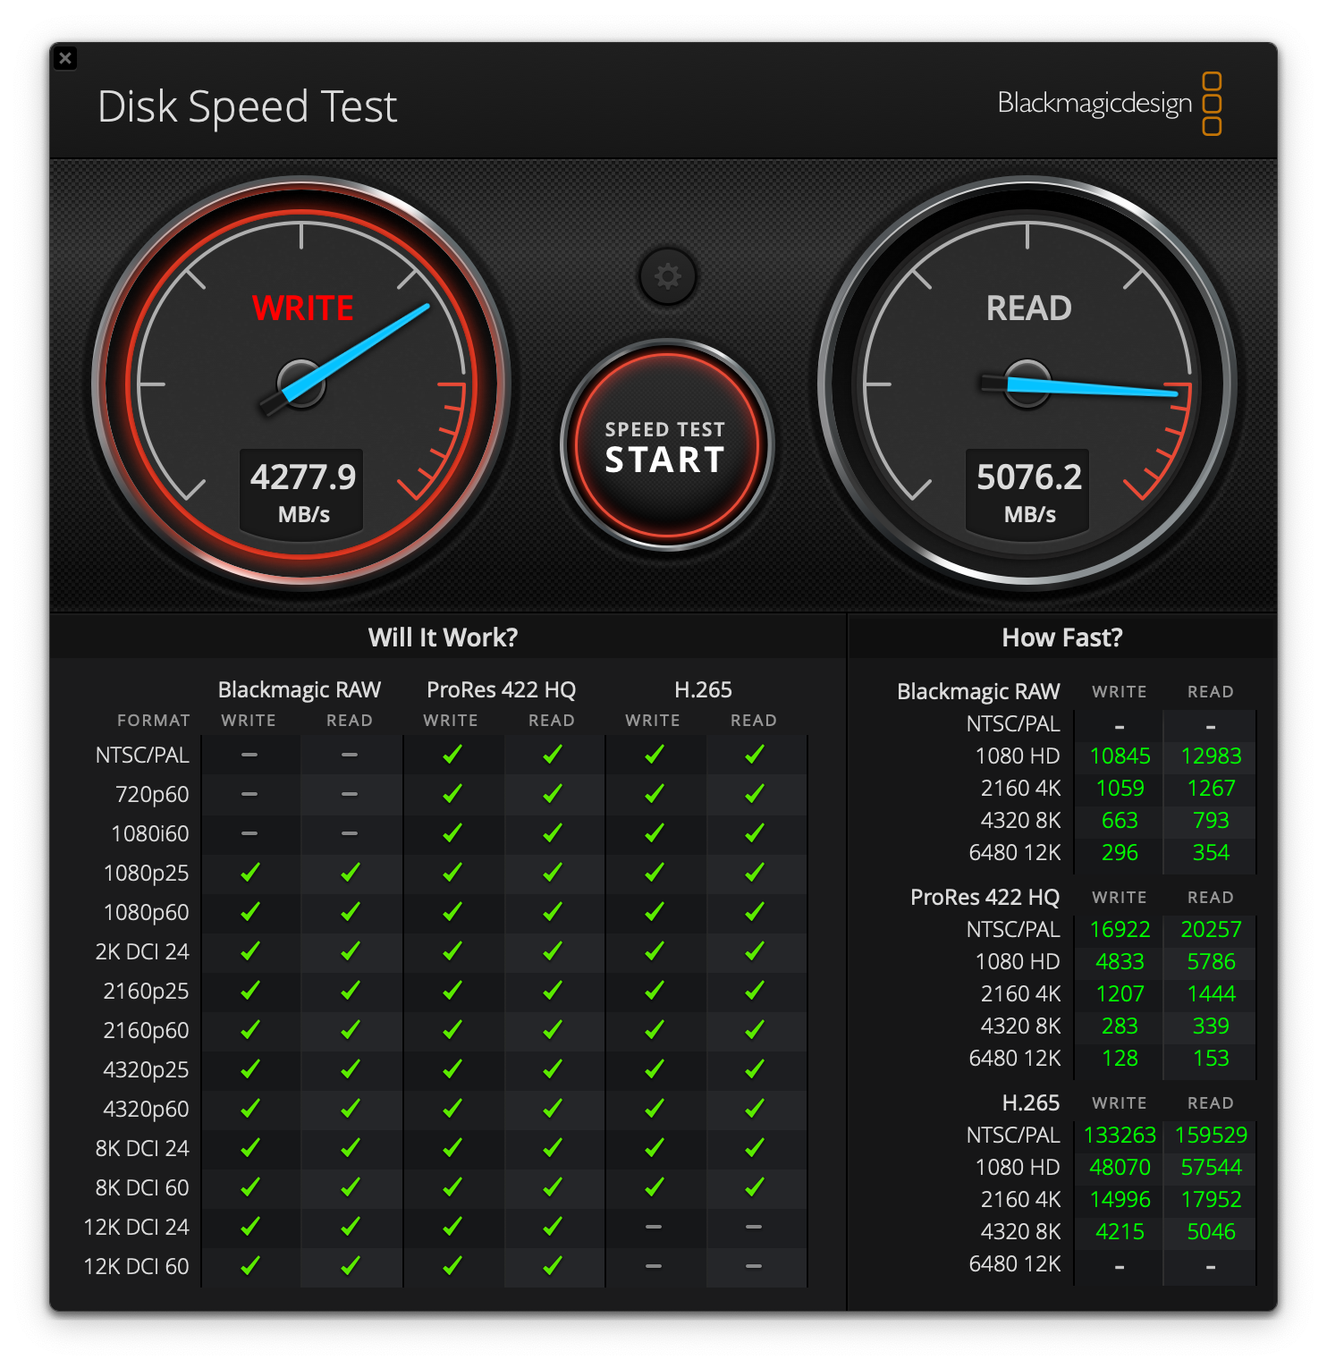The width and height of the screenshot is (1327, 1368).
Task: Click ProRes 6480 12K write value 128
Action: click(x=1120, y=1059)
